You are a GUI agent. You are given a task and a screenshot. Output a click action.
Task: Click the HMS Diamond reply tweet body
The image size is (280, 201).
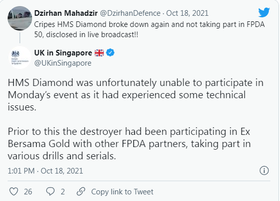tap(136, 119)
